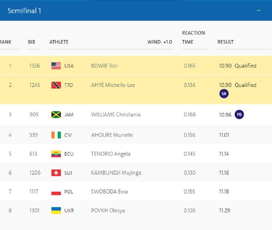Click the ATHLETE column header
This screenshot has height=230, width=272.
pos(59,42)
